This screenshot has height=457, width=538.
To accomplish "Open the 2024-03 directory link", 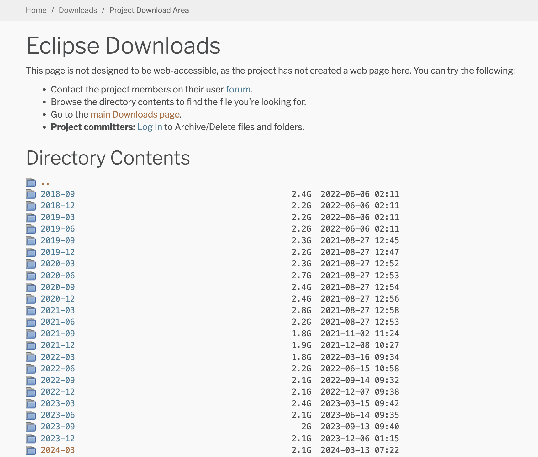I will tap(58, 450).
